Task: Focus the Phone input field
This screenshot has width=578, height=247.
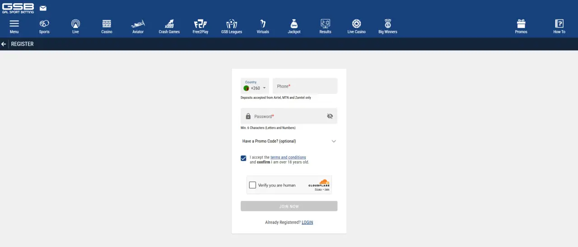Action: click(305, 86)
